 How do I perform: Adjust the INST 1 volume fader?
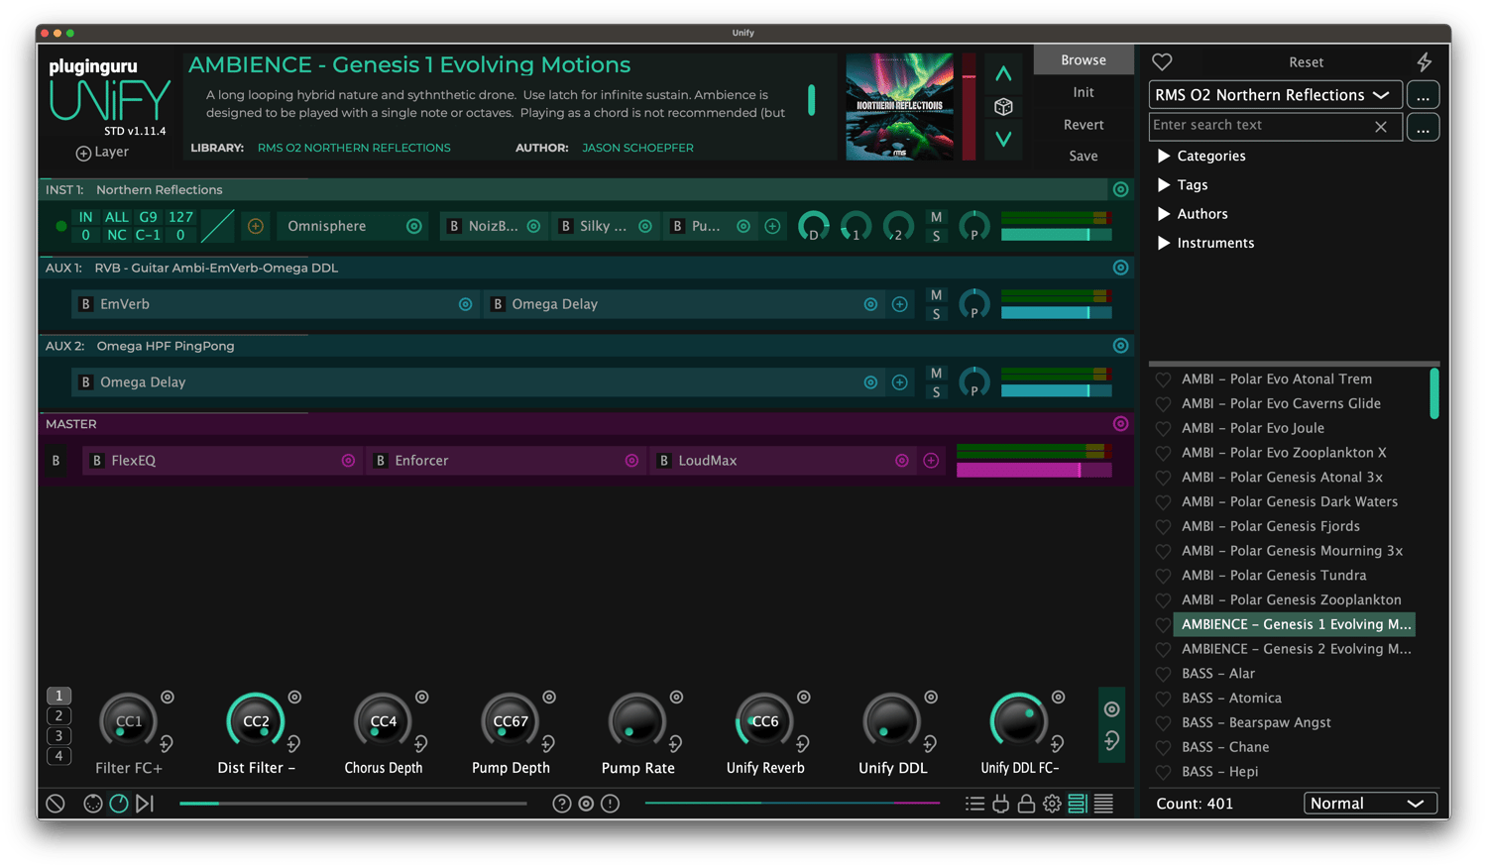pos(1056,235)
